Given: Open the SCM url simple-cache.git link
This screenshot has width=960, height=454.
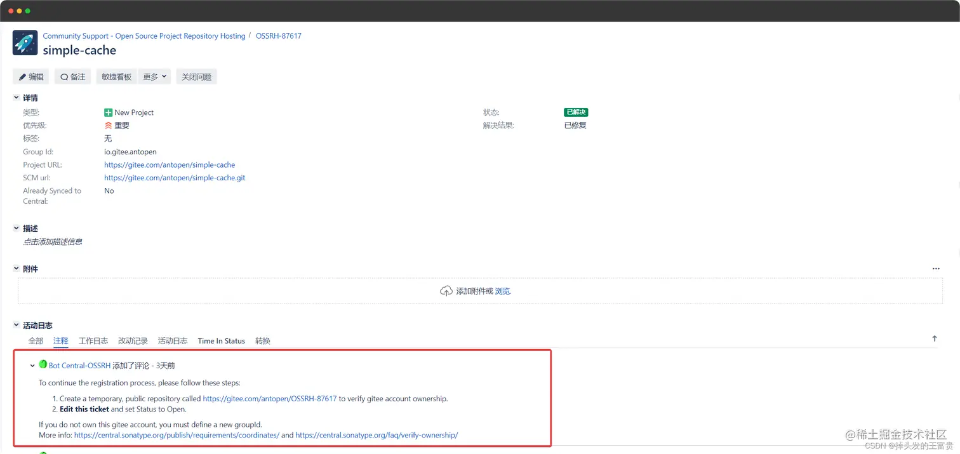Looking at the screenshot, I should click(175, 178).
